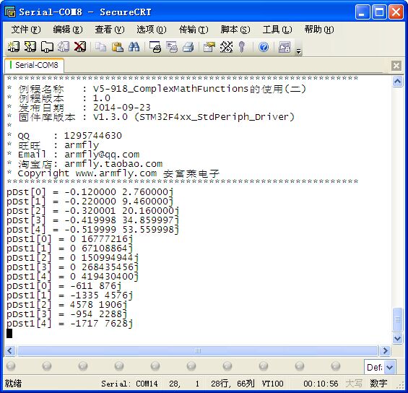408x393 pixels.
Task: Select the Serial-COM8 session tab
Action: [35, 65]
